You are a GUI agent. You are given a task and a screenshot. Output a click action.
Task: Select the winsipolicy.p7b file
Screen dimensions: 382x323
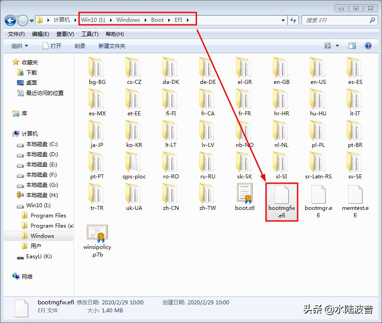pos(97,233)
